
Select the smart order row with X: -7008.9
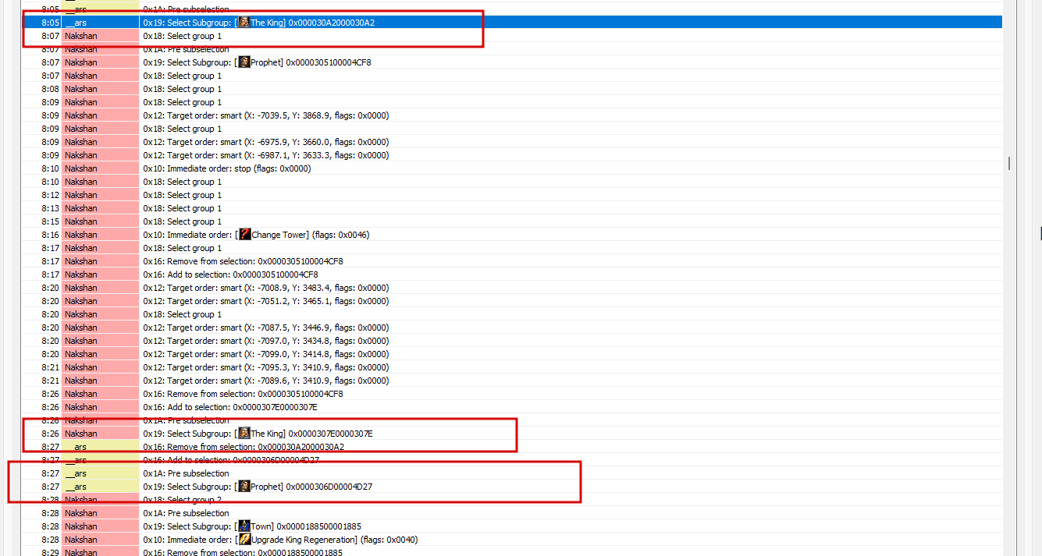pos(512,288)
